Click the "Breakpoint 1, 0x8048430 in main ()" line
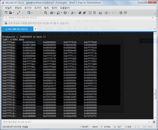Screen dimensions: 158x130 pos(24,37)
